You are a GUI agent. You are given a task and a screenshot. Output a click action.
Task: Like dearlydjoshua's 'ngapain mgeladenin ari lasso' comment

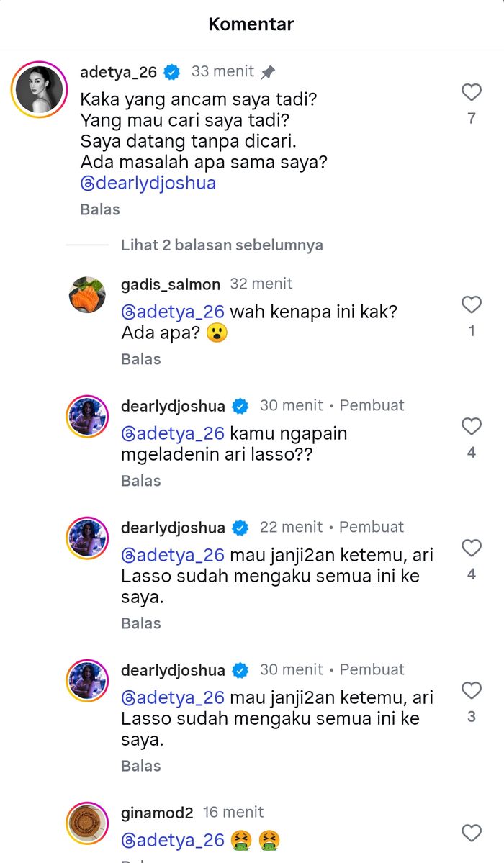pyautogui.click(x=471, y=426)
